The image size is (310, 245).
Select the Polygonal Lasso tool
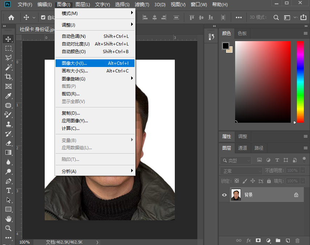pos(8,58)
